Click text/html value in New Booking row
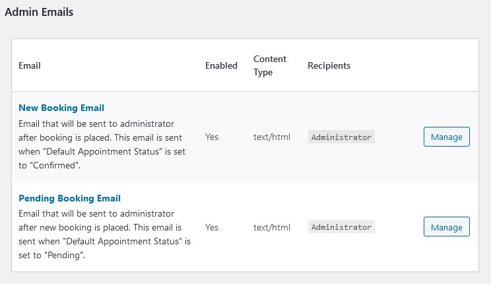This screenshot has height=284, width=491. [272, 137]
